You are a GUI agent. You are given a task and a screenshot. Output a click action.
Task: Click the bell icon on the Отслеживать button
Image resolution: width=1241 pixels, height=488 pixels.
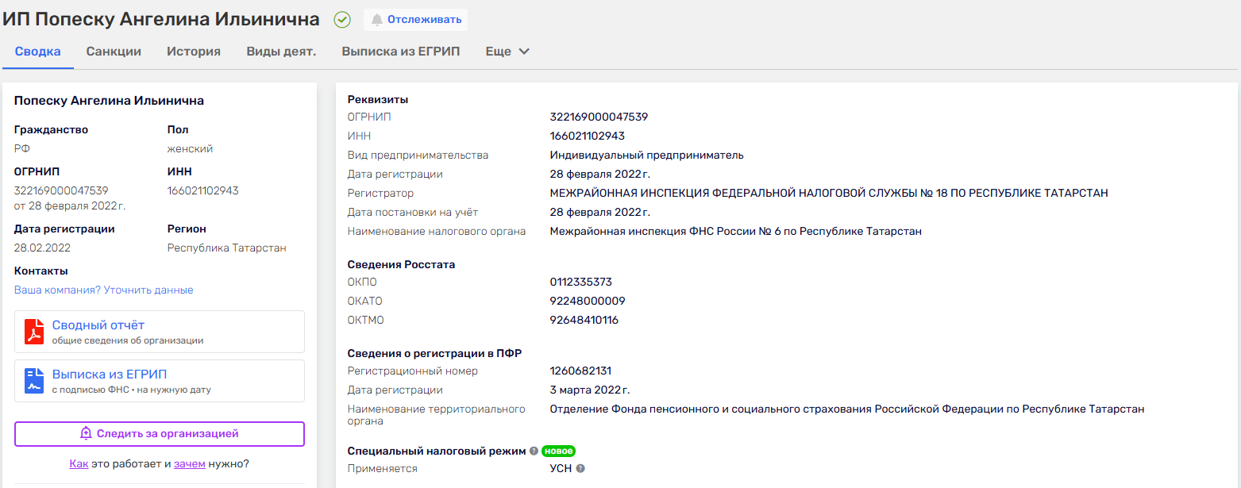pos(376,19)
